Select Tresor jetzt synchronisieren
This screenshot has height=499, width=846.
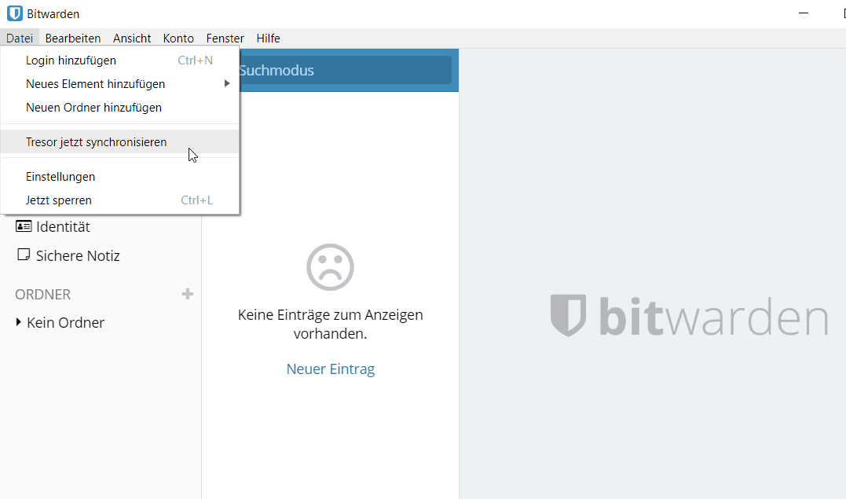point(119,142)
